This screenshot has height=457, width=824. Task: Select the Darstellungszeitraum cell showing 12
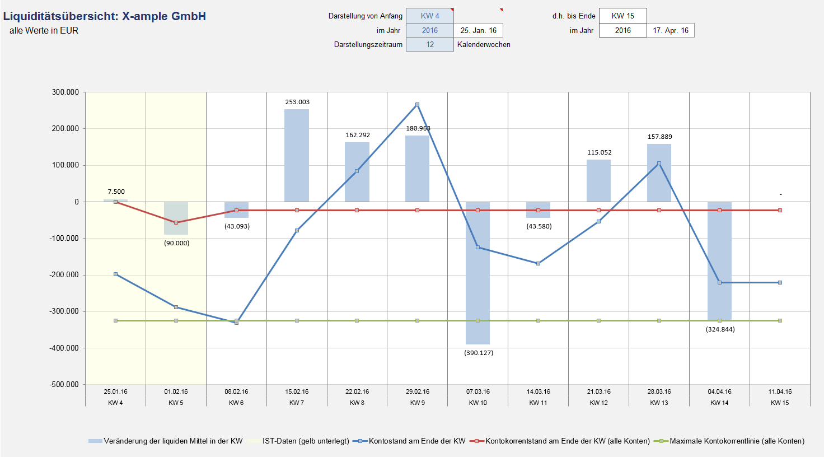point(429,44)
